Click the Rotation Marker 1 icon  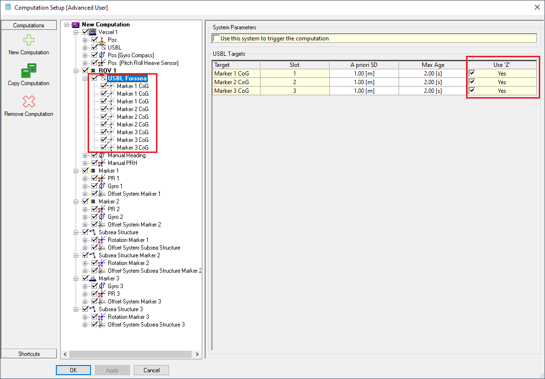tap(102, 240)
